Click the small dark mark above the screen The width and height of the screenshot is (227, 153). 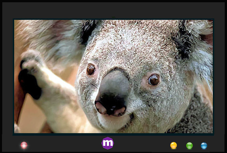[113, 17]
